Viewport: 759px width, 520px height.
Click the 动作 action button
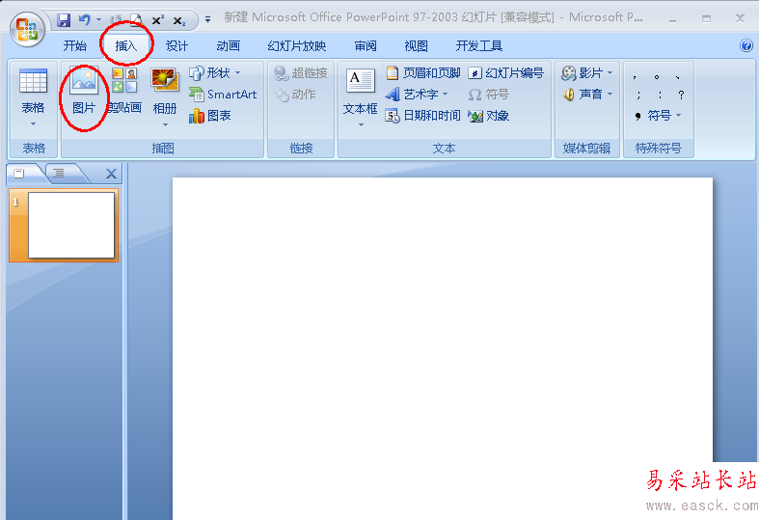point(295,95)
